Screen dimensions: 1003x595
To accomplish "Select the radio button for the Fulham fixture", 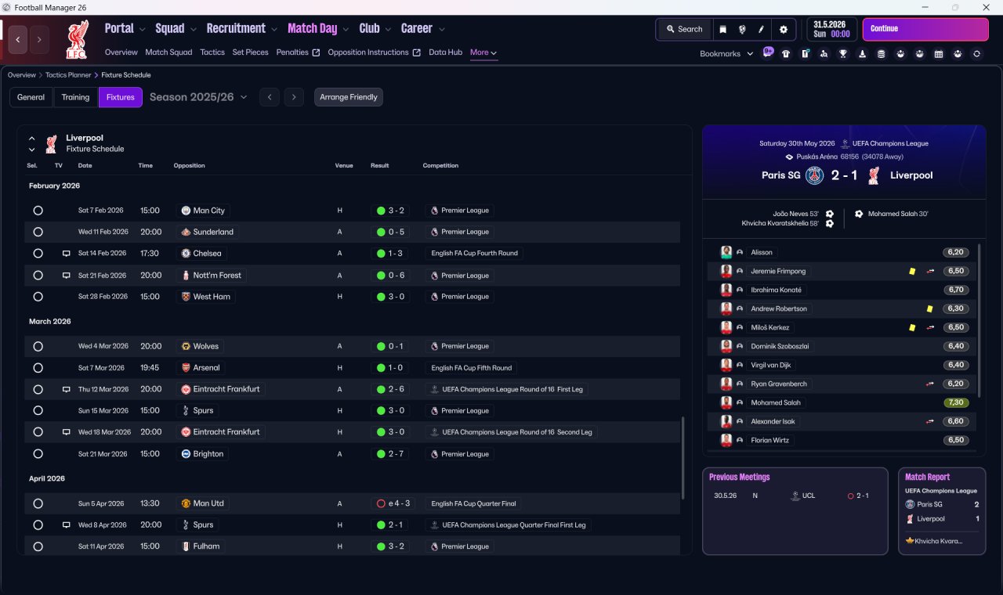I will point(38,546).
